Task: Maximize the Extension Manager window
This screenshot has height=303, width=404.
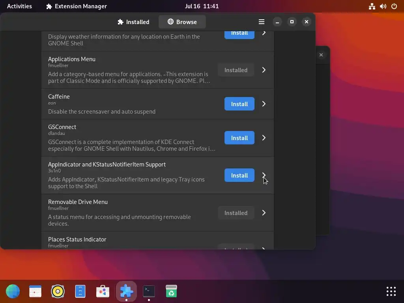Action: tap(292, 22)
